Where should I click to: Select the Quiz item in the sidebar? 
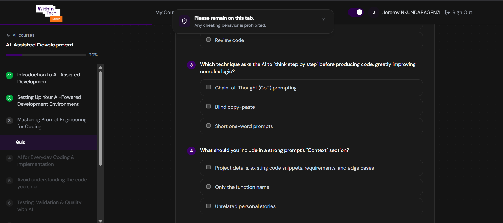pyautogui.click(x=49, y=142)
